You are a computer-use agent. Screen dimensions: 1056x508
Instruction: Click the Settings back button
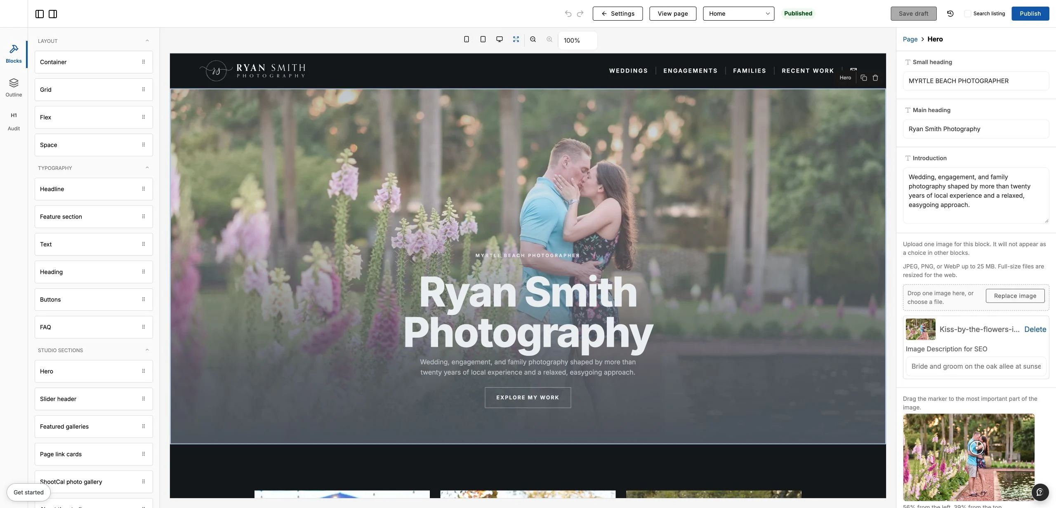[x=618, y=14]
